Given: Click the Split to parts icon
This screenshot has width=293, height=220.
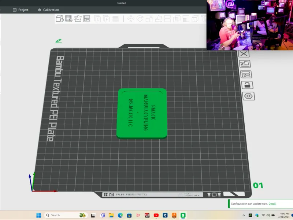Looking at the screenshot, I should point(106,19).
